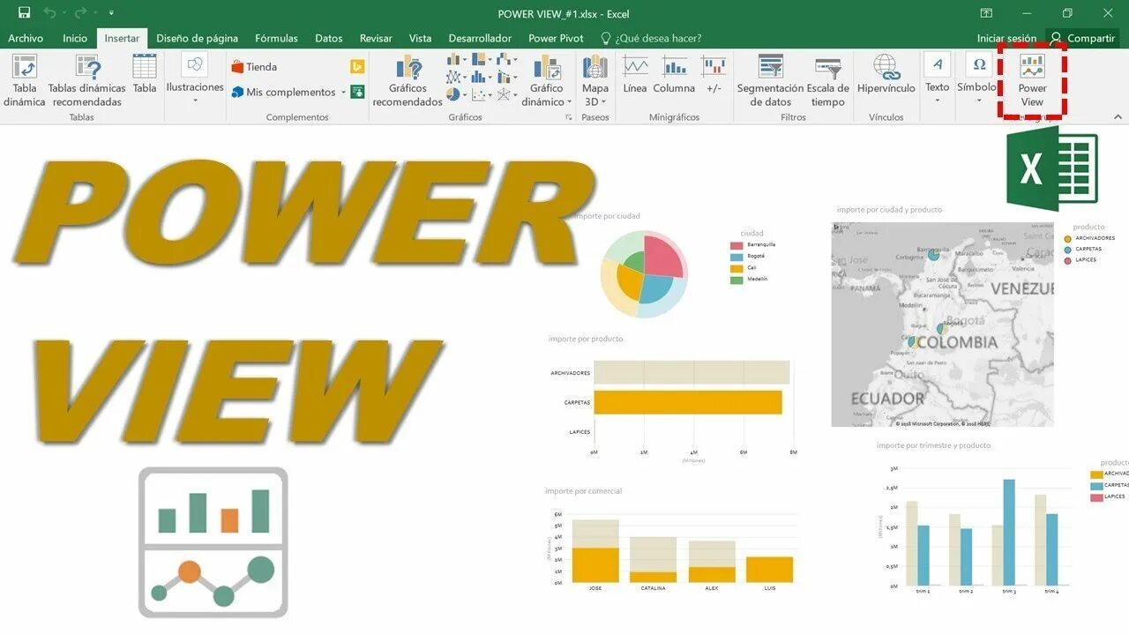This screenshot has height=635, width=1129.
Task: Insert an Escala de tiempo timeline
Action: point(828,80)
